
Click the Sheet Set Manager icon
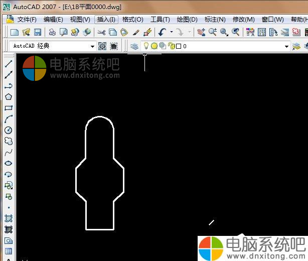pos(285,32)
